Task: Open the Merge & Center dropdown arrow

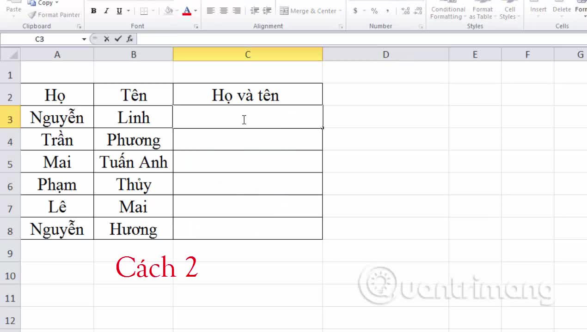Action: point(341,11)
